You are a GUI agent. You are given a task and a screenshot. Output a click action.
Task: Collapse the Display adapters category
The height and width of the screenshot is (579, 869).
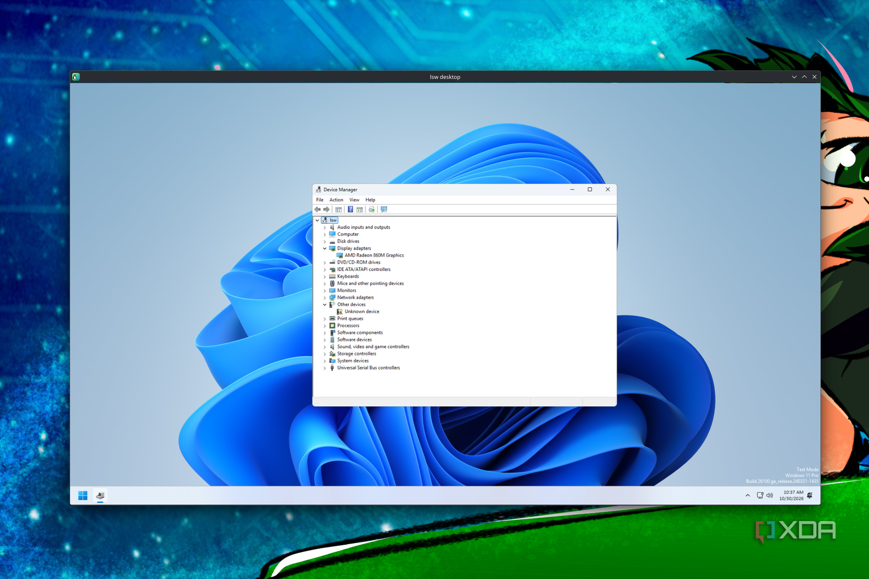tap(324, 248)
